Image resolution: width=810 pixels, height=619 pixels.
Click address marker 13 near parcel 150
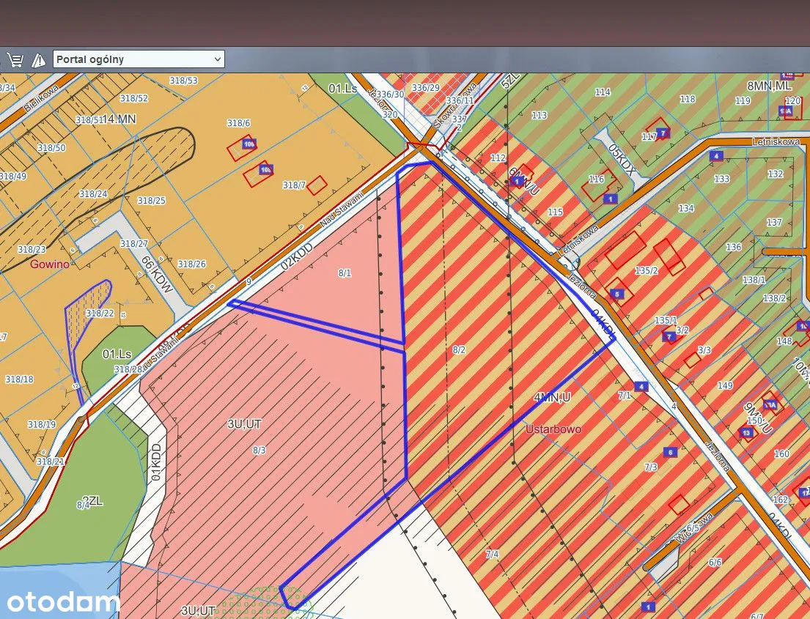745,433
